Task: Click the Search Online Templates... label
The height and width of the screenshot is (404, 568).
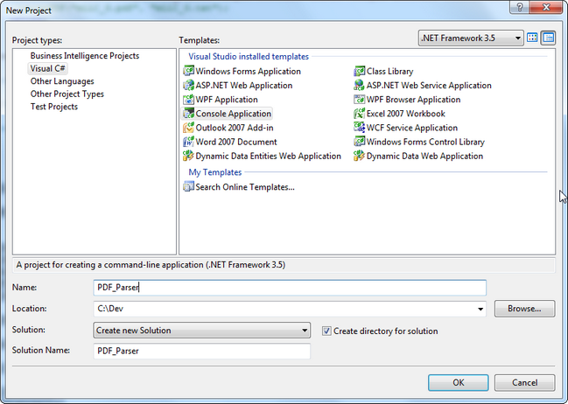Action: [x=245, y=187]
